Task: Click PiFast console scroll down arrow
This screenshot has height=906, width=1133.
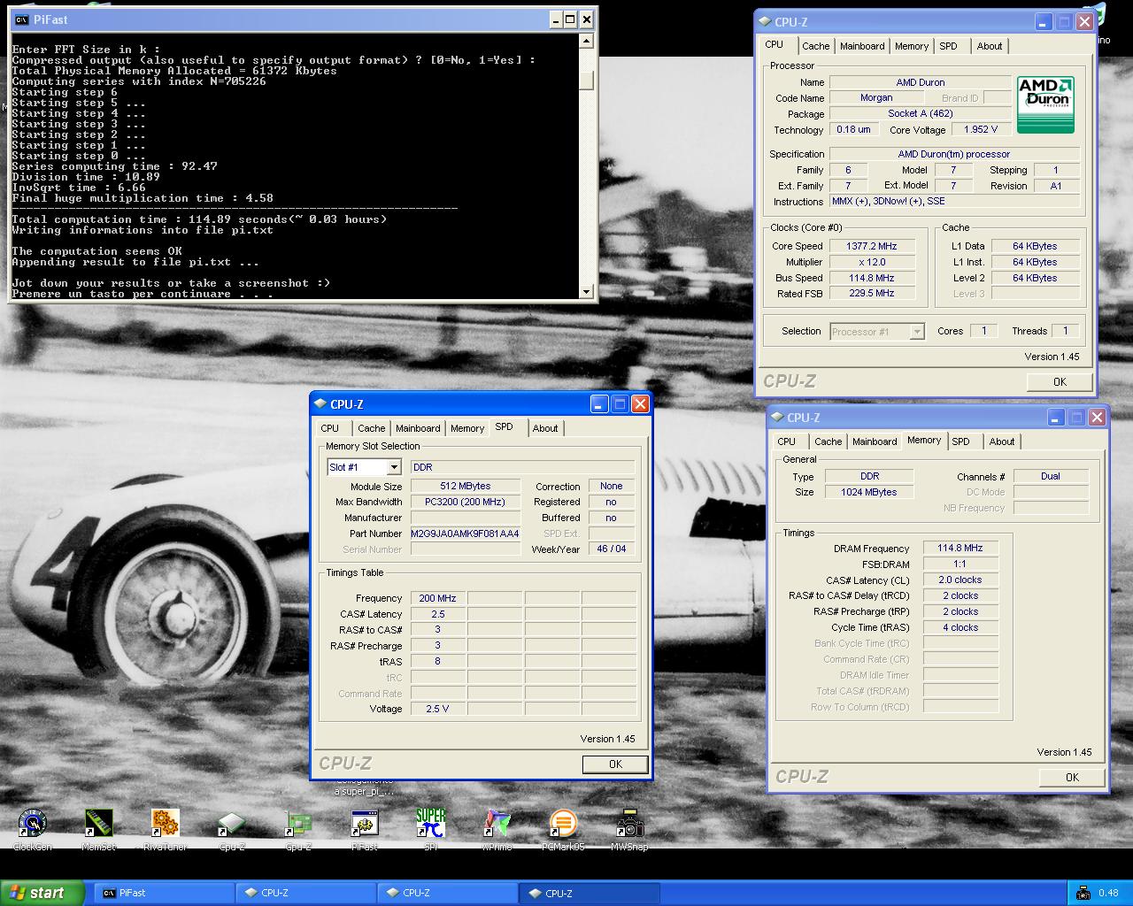Action: pos(586,292)
